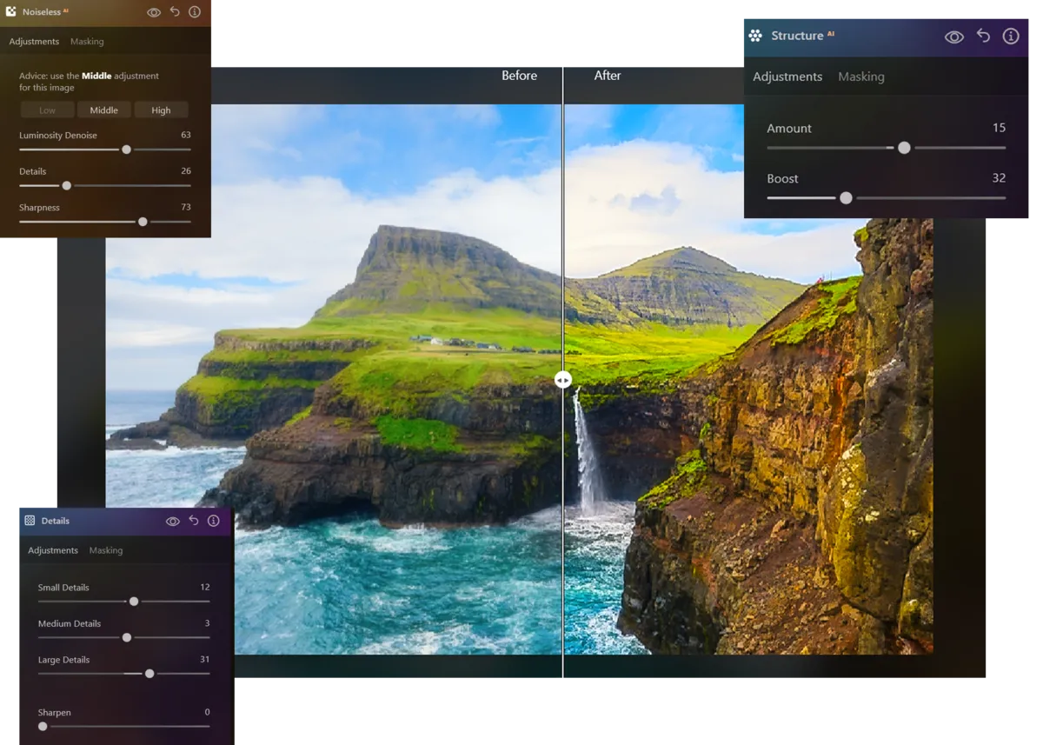Open the info tooltip in the Structure panel
The height and width of the screenshot is (745, 1043).
coord(1011,37)
